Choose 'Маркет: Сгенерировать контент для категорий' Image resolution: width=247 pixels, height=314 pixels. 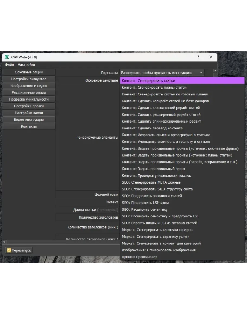pos(182,244)
